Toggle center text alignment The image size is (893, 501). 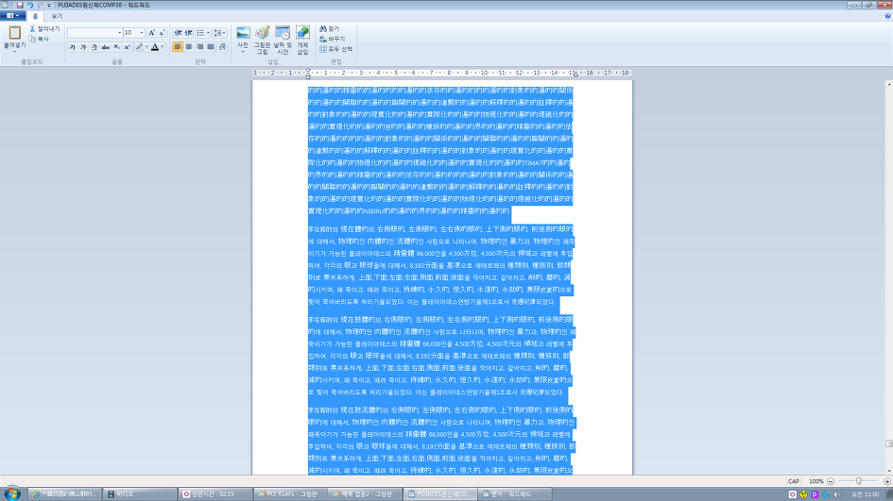click(189, 46)
